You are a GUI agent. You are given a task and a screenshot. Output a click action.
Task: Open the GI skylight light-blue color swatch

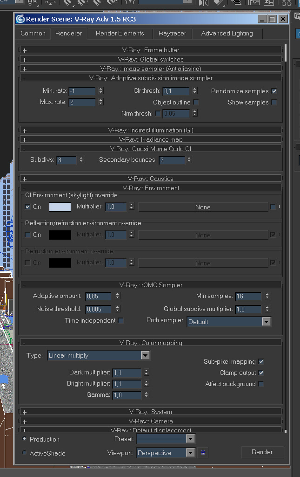60,207
